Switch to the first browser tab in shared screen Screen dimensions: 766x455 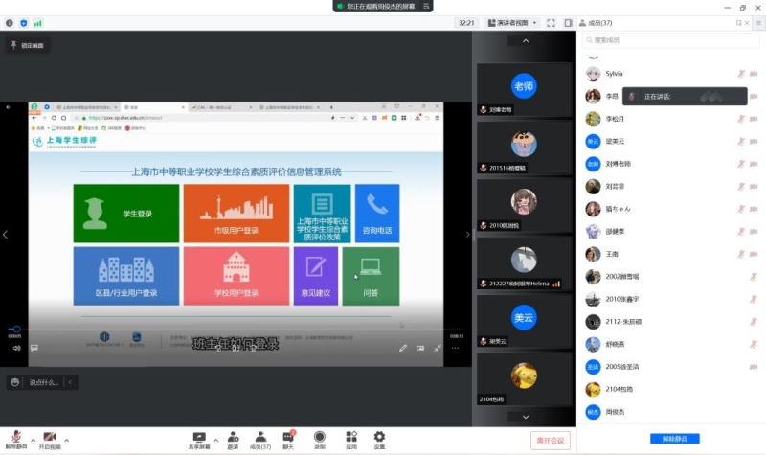(x=84, y=107)
